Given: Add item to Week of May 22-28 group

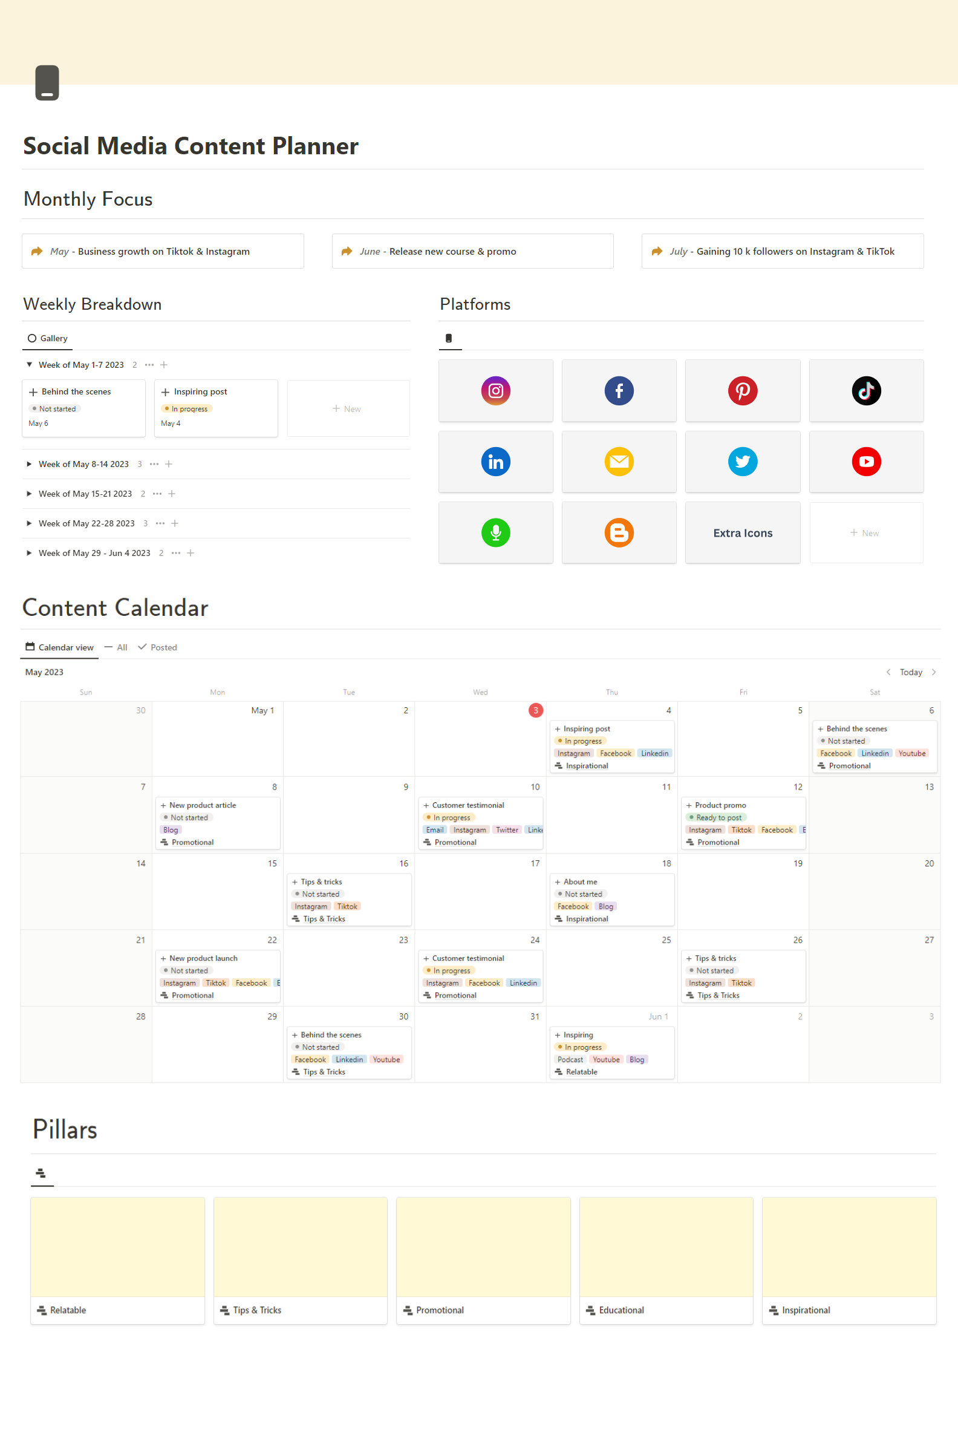Looking at the screenshot, I should tap(175, 523).
